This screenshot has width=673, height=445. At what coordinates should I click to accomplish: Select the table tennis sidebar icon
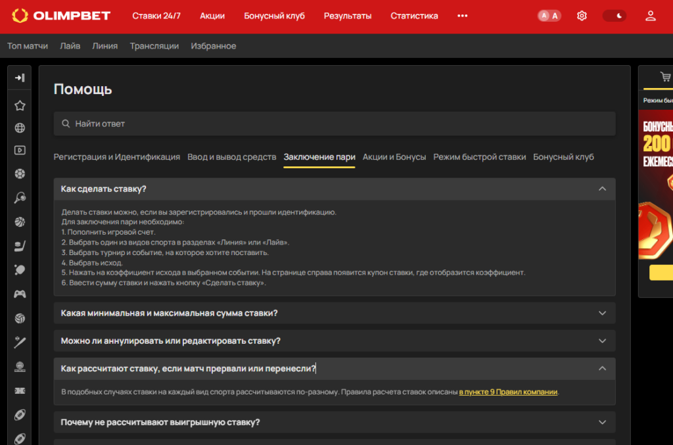20,270
